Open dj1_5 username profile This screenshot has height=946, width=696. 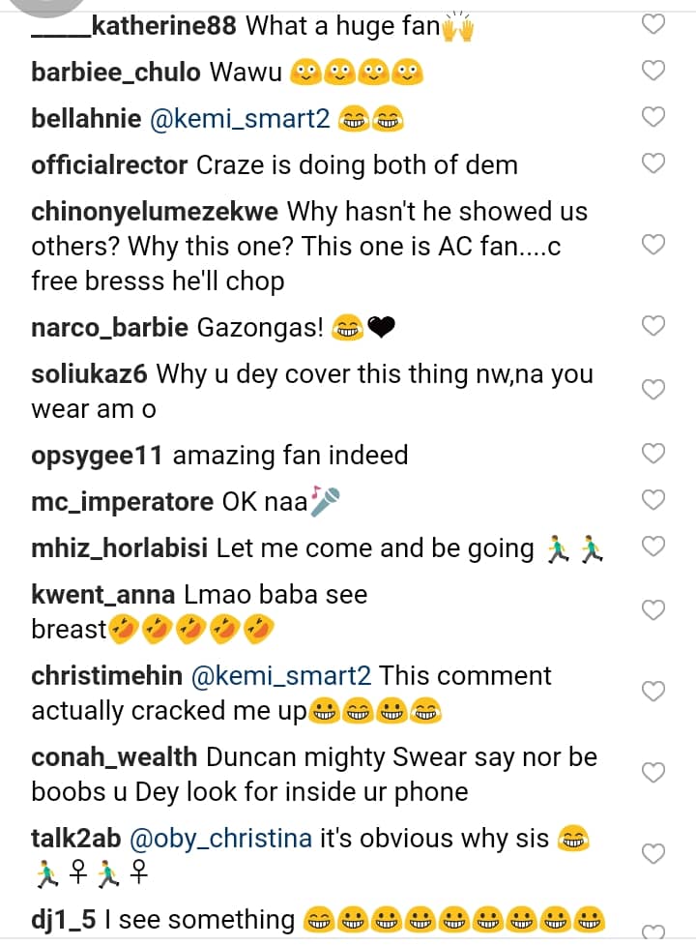(63, 920)
